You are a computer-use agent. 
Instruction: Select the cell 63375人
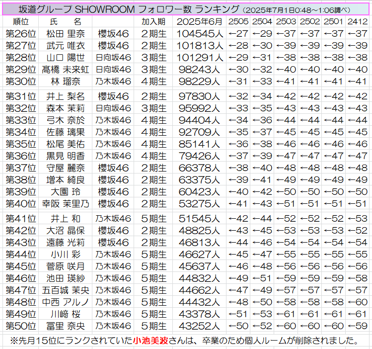pos(199,180)
